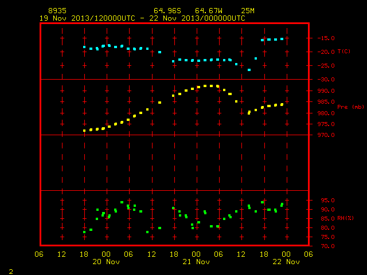Click the date range title text
Image resolution: width=367 pixels, height=275 pixels.
point(142,18)
